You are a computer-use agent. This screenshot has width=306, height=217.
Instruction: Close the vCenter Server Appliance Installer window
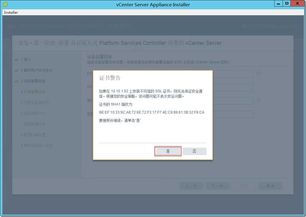pos(297,4)
